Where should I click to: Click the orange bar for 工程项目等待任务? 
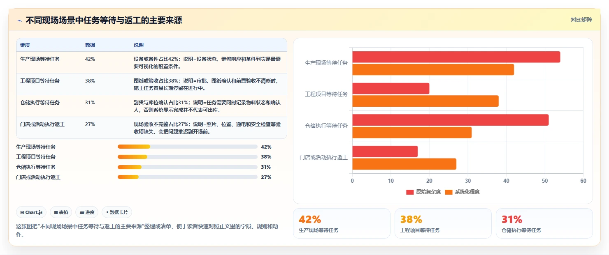pos(425,101)
